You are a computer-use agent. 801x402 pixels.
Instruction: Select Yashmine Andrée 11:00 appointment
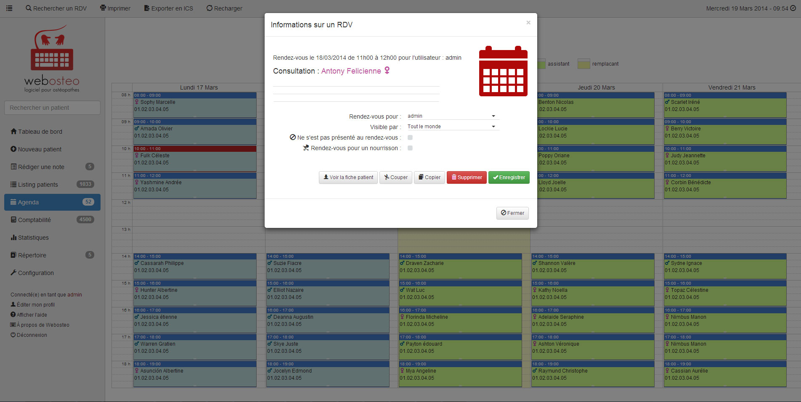tap(195, 186)
